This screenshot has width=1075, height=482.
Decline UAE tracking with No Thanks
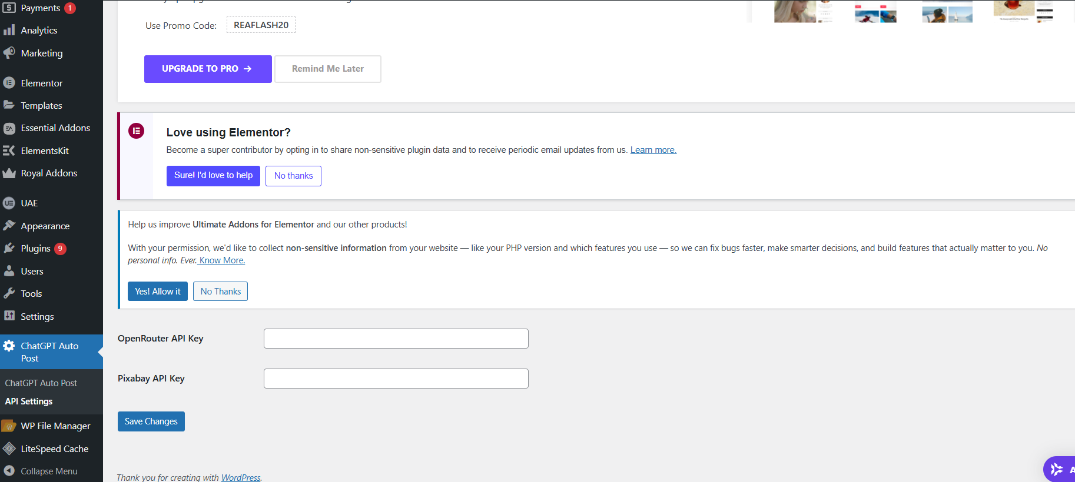point(221,292)
